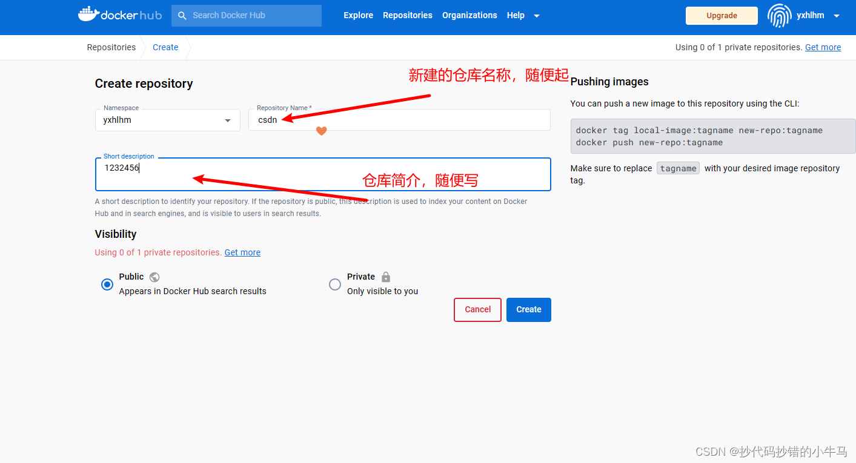Open the fingerprint avatar icon
Viewport: 856px width, 463px height.
pos(779,16)
